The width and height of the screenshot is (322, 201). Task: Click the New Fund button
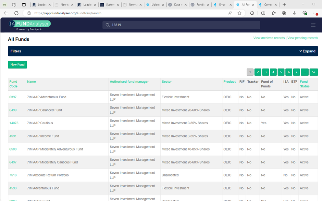pos(17,64)
